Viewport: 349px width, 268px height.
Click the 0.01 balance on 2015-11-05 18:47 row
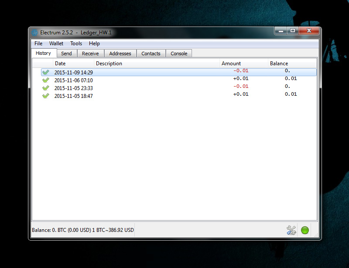[291, 94]
